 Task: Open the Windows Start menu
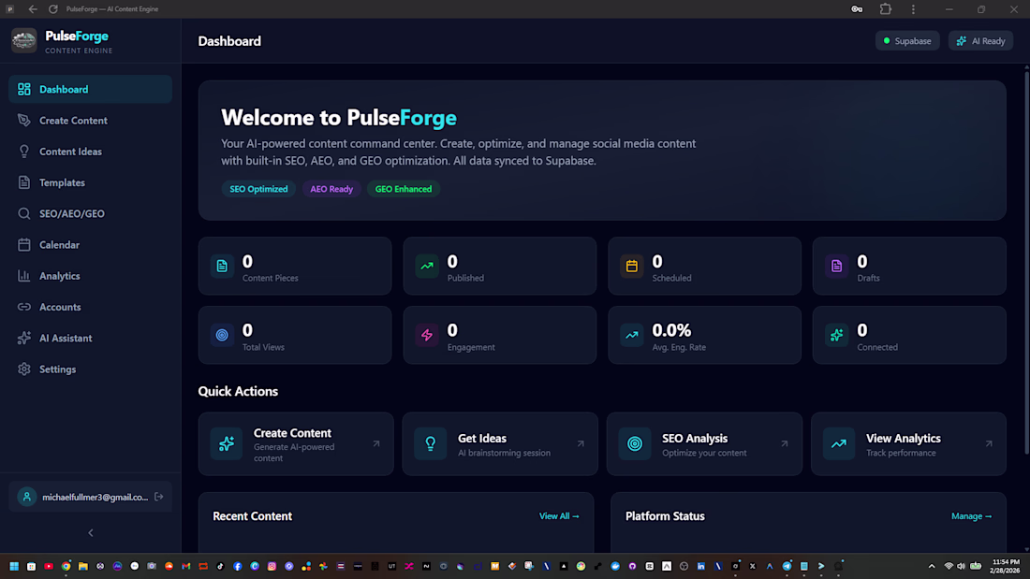[14, 566]
